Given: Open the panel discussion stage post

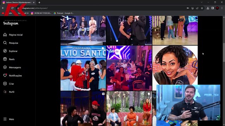Looking at the screenshot, I should [x=83, y=30].
